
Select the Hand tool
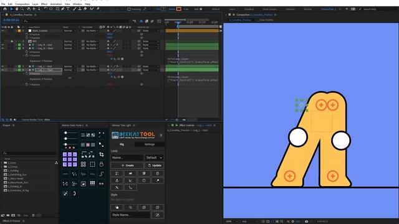point(17,9)
